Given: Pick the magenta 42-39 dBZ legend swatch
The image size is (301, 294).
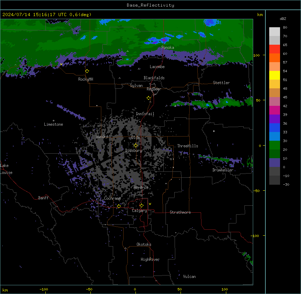Looking at the screenshot, I should click(274, 110).
